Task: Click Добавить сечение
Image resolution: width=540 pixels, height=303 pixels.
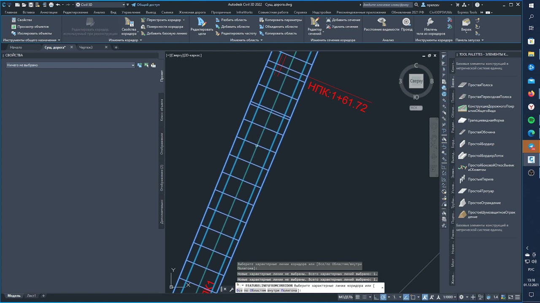Action: [x=343, y=20]
